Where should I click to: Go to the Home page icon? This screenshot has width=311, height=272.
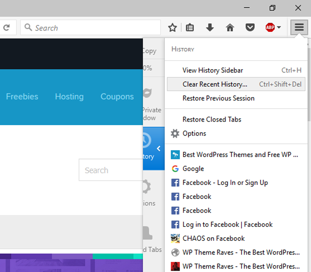230,28
